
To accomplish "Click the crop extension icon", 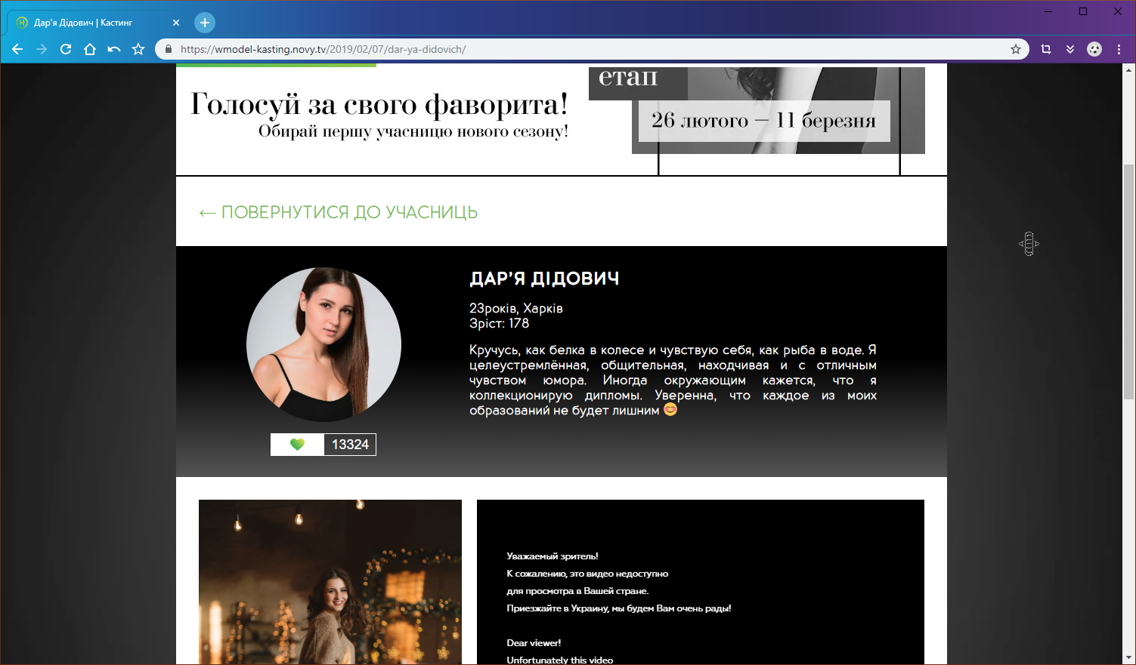I will (1046, 49).
